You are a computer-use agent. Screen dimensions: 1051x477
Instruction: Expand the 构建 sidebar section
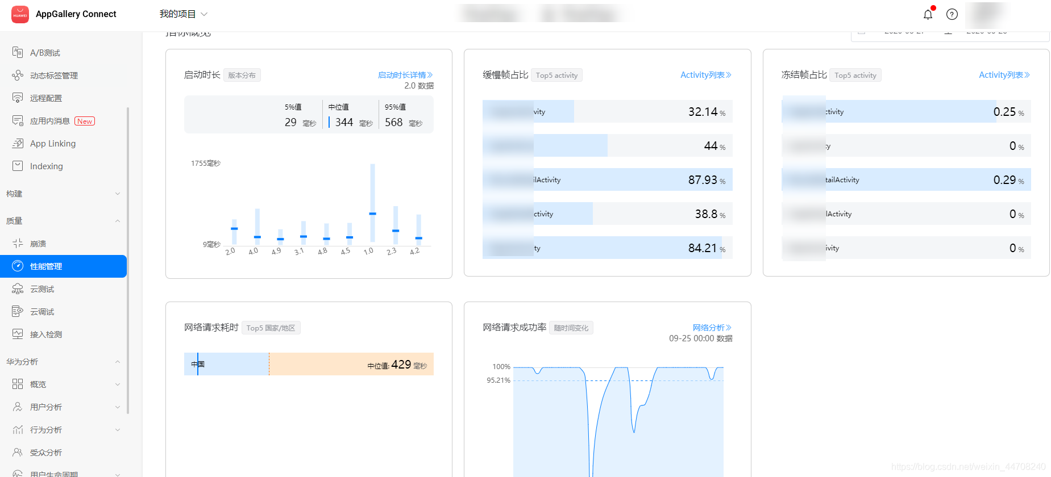click(118, 194)
